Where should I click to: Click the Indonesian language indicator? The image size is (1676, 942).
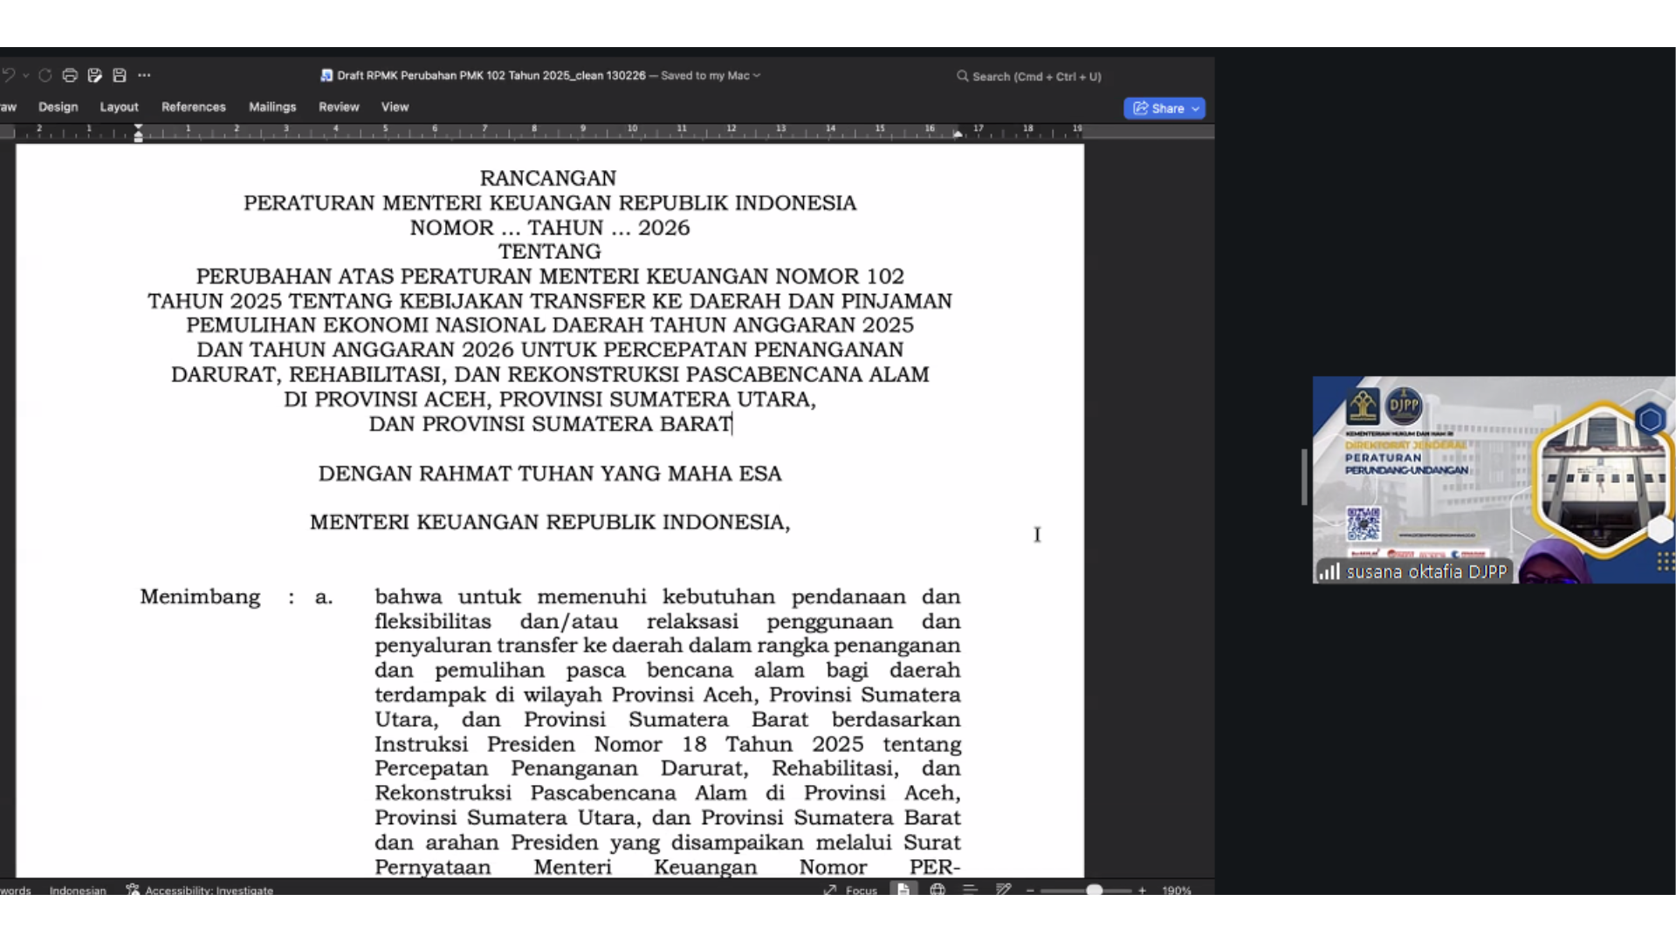coord(78,891)
